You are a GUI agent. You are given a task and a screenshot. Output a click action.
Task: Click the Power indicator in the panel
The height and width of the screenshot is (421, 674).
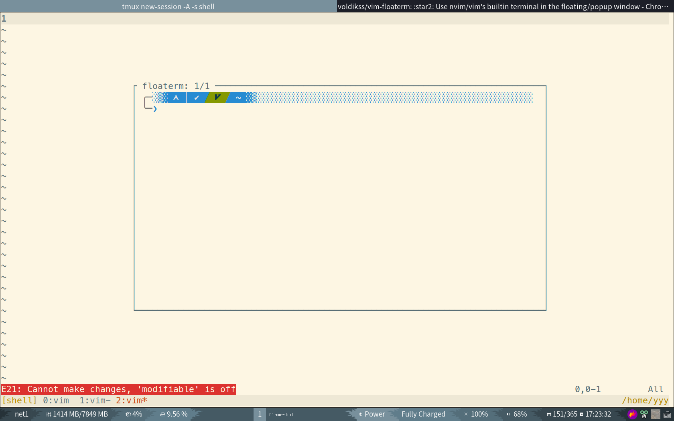coord(372,414)
